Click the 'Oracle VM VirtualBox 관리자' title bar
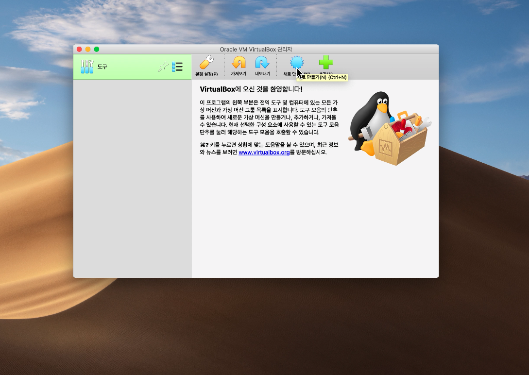 coord(256,49)
